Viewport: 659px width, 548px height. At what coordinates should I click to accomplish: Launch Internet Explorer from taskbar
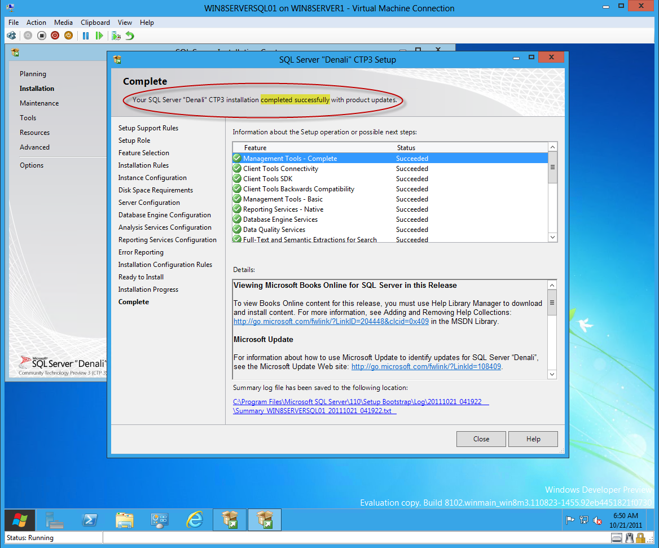click(195, 520)
